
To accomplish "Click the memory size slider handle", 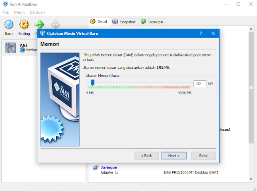I will [x=93, y=83].
